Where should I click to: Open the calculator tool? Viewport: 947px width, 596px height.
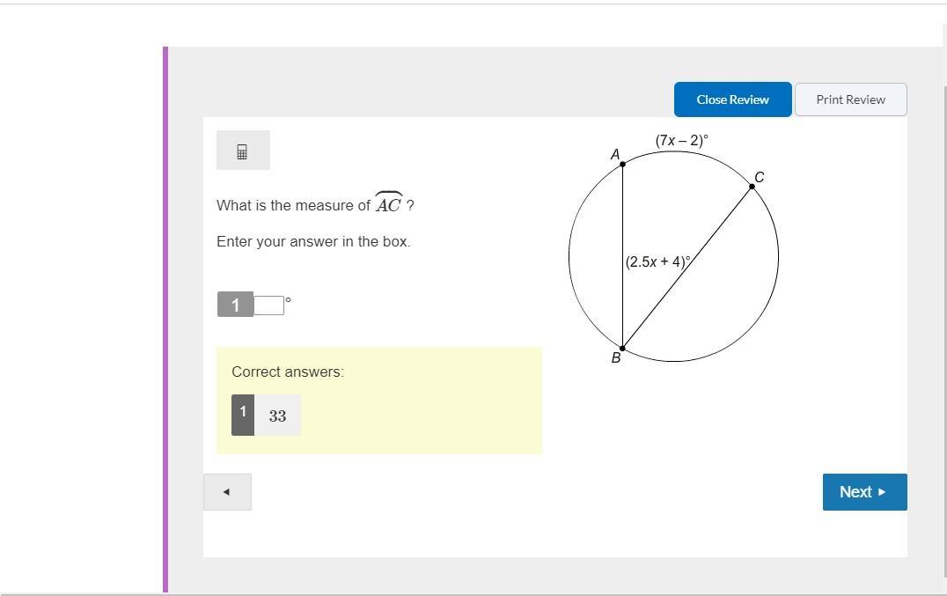[x=243, y=151]
